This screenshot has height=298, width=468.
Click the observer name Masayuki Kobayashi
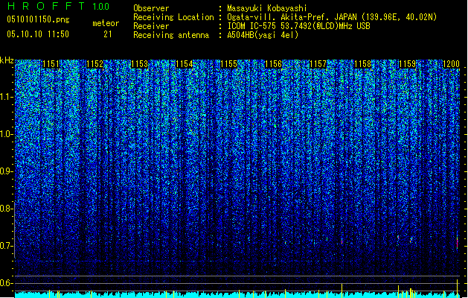[x=267, y=8]
